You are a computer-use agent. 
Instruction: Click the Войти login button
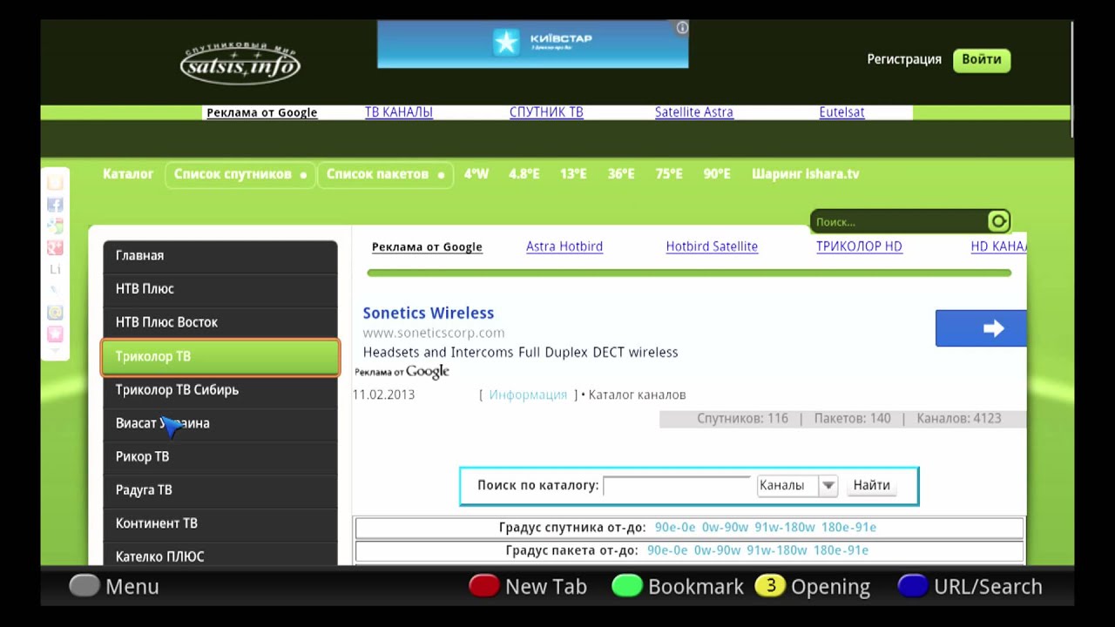(982, 59)
